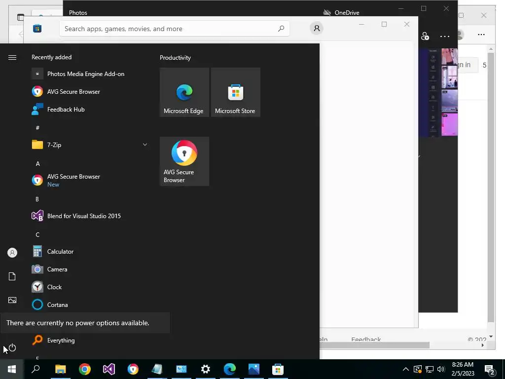This screenshot has height=379, width=505.
Task: Open AVG Secure Browser from the taskbar
Action: point(133,369)
